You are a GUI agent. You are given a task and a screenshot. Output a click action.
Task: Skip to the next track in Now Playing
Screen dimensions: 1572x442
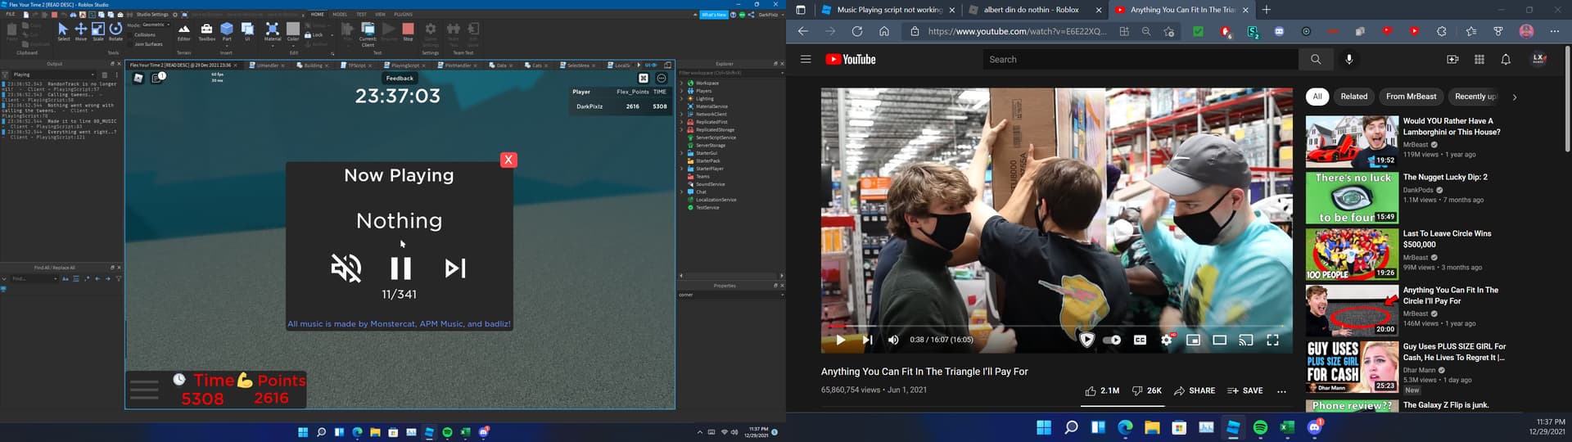pos(454,268)
